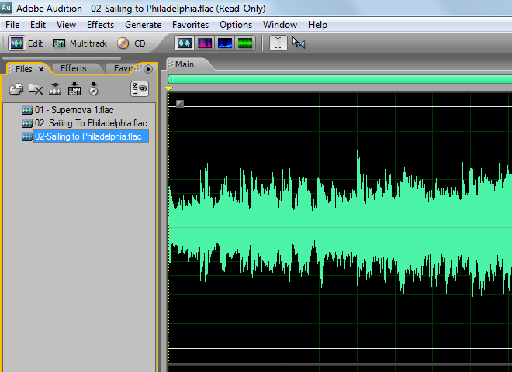Open the Generate menu
This screenshot has width=512, height=372.
click(143, 25)
